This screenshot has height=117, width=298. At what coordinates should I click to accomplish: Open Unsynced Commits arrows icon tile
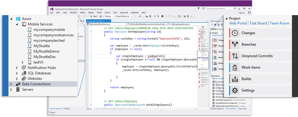click(x=235, y=56)
